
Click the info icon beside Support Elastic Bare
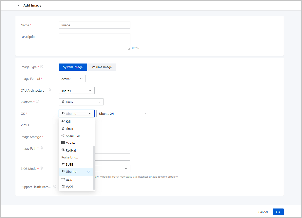pos(55,187)
